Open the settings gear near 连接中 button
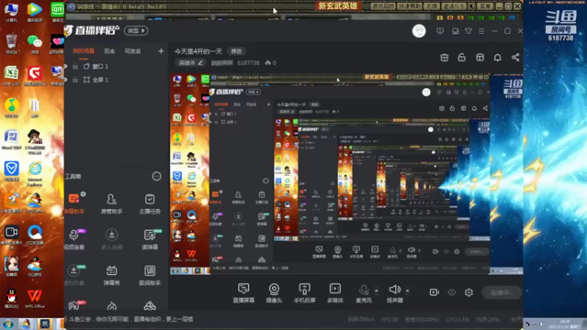 [x=469, y=292]
